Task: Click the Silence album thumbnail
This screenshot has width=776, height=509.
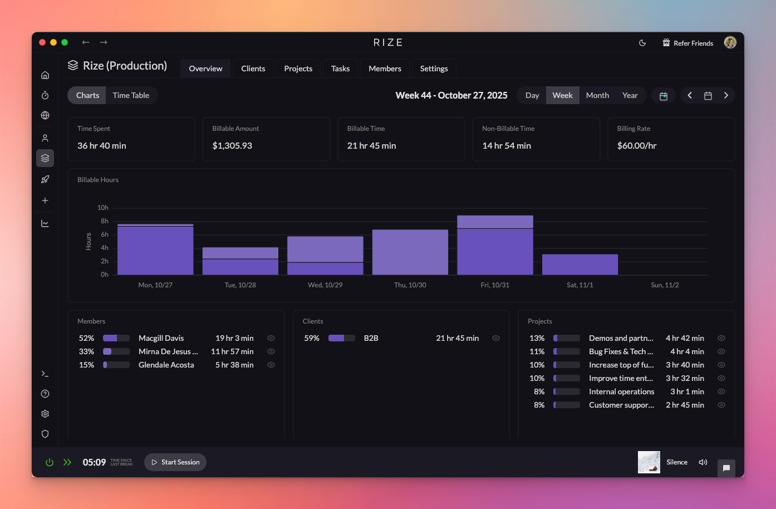Action: pyautogui.click(x=649, y=462)
